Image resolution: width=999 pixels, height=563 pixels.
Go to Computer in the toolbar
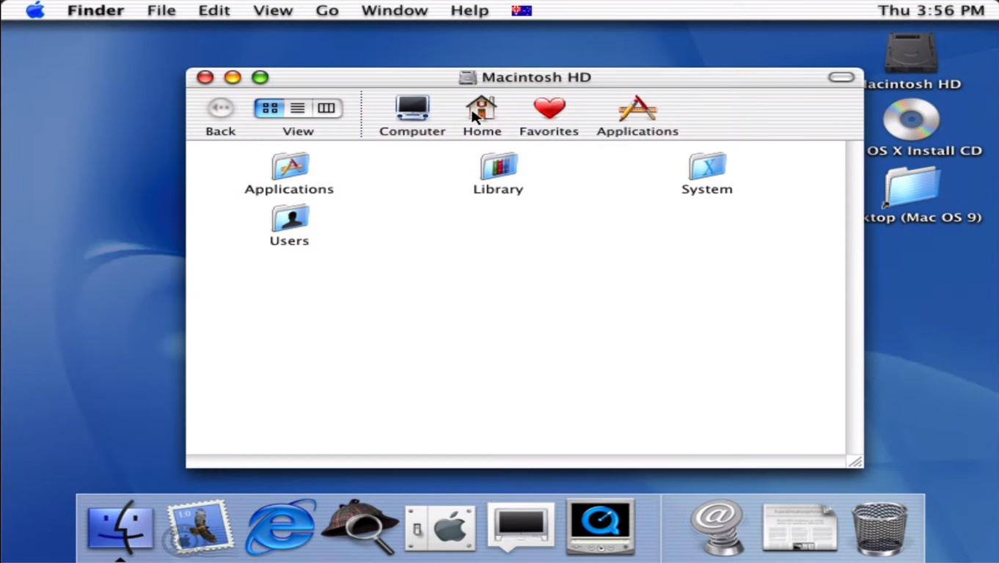(x=412, y=116)
